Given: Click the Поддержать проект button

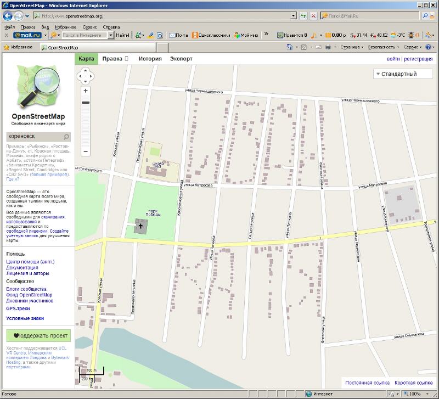Looking at the screenshot, I should point(38,335).
